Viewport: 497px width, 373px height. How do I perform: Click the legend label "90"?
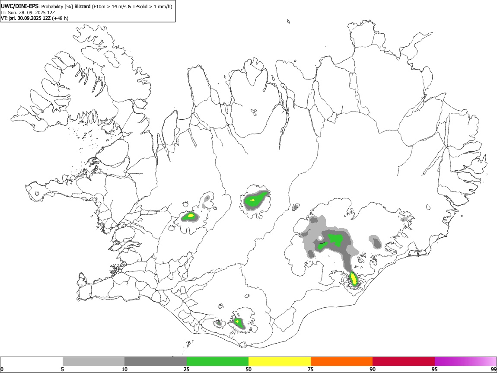[x=373, y=369]
